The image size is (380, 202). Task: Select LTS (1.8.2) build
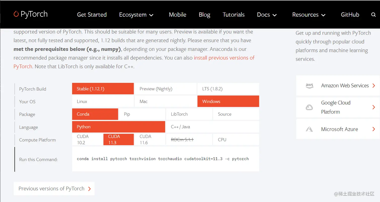coord(228,89)
